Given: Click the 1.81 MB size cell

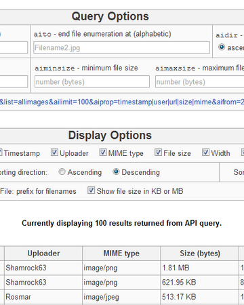Looking at the screenshot, I should coord(200,268).
